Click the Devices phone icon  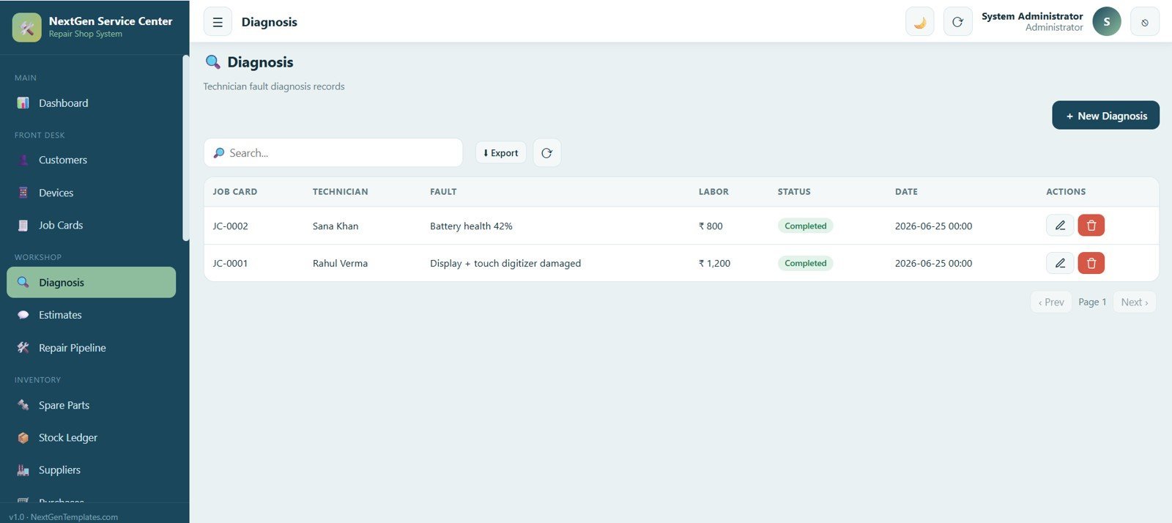coord(23,193)
